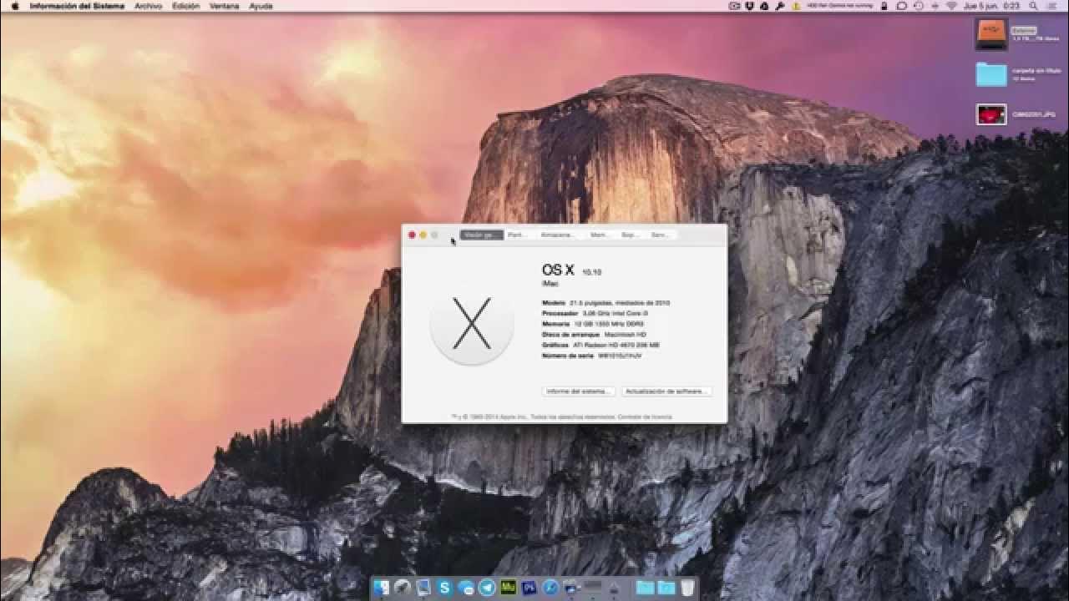This screenshot has width=1069, height=601.
Task: Launch Skype from the Dock
Action: (444, 588)
